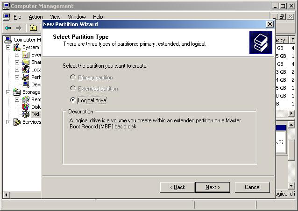
Task: Collapse the Storage tree node
Action: point(8,92)
